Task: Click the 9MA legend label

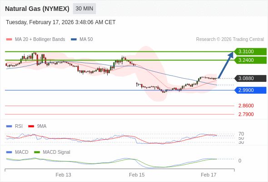Action: tap(42, 126)
